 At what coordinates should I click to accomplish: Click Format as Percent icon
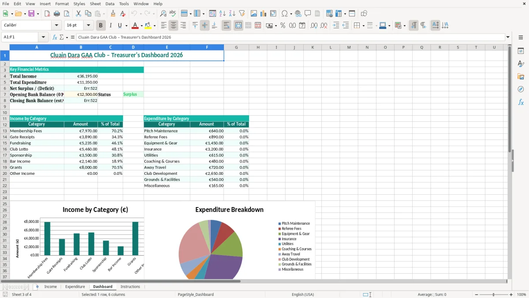(283, 26)
